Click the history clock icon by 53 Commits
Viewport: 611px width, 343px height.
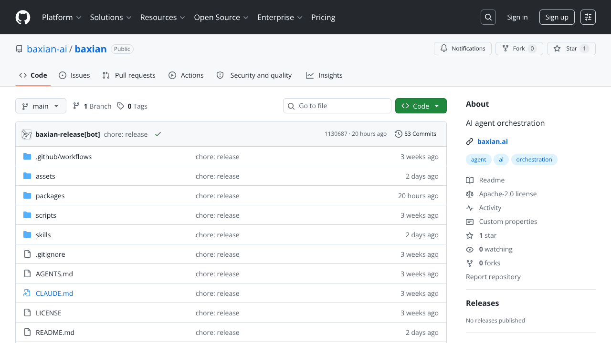pyautogui.click(x=399, y=134)
